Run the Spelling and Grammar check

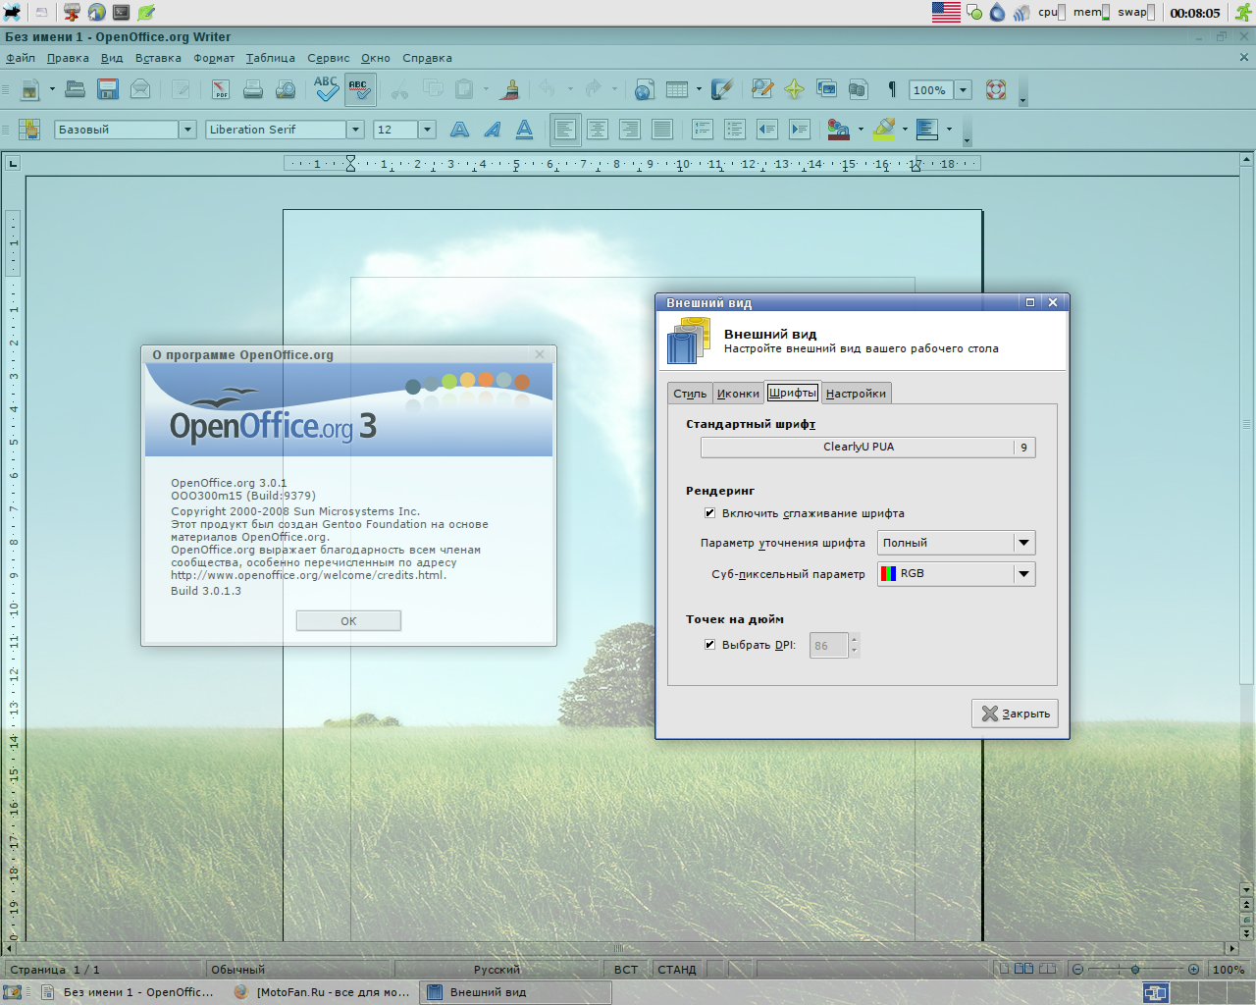point(327,90)
